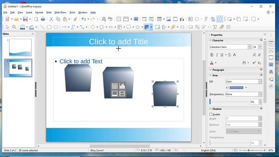Screen dimensions: 279x157
Task: Open the Styles deck in sidebar
Action: tap(271, 72)
